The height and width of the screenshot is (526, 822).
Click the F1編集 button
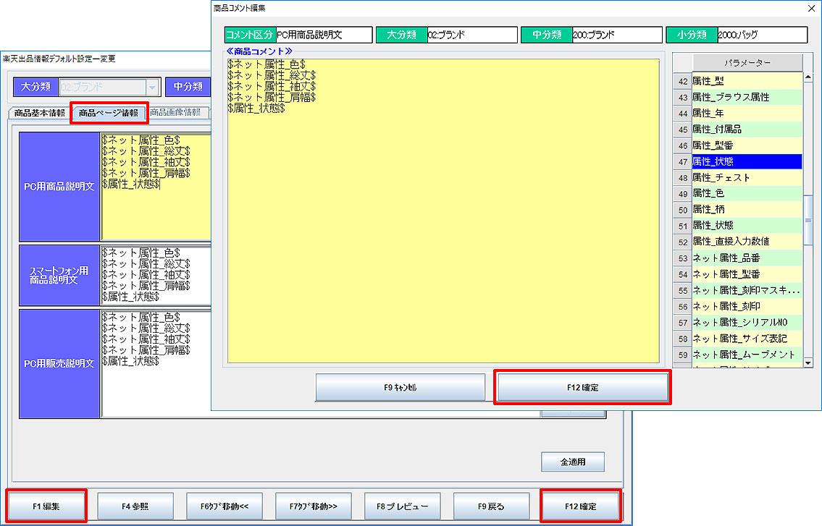(x=46, y=506)
